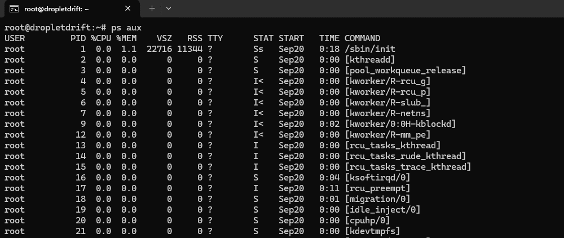Screen dimensions: 564x238
Task: Click the [ksoftirqd/0] process entry
Action: pyautogui.click(x=377, y=178)
